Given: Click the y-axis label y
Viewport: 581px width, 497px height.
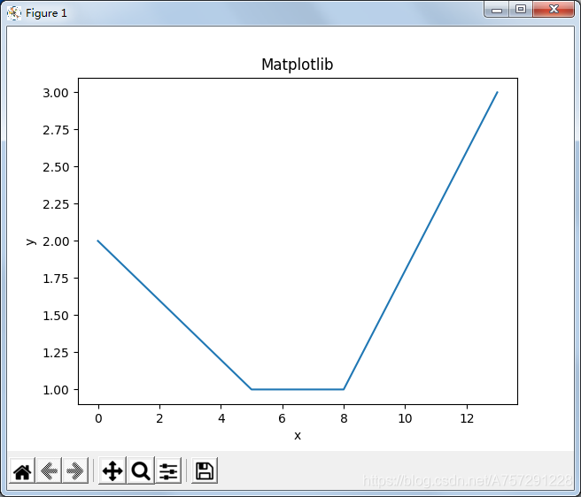Looking at the screenshot, I should 31,241.
